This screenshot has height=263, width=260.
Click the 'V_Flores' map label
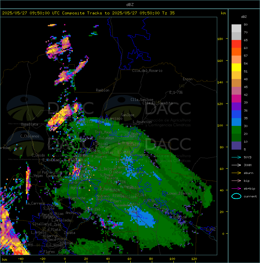(x=47, y=252)
